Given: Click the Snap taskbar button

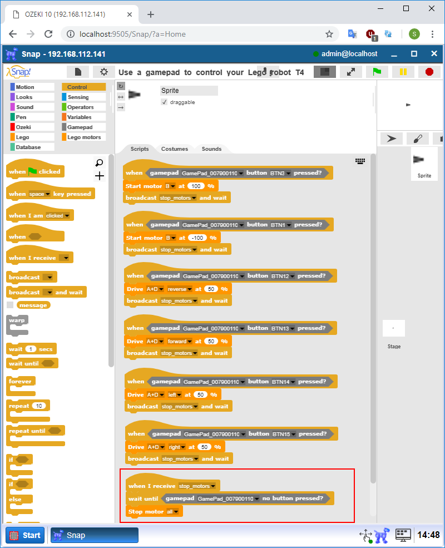Looking at the screenshot, I should coord(95,535).
